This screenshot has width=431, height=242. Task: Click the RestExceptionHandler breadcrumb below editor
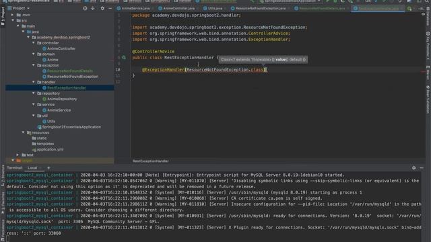click(151, 161)
